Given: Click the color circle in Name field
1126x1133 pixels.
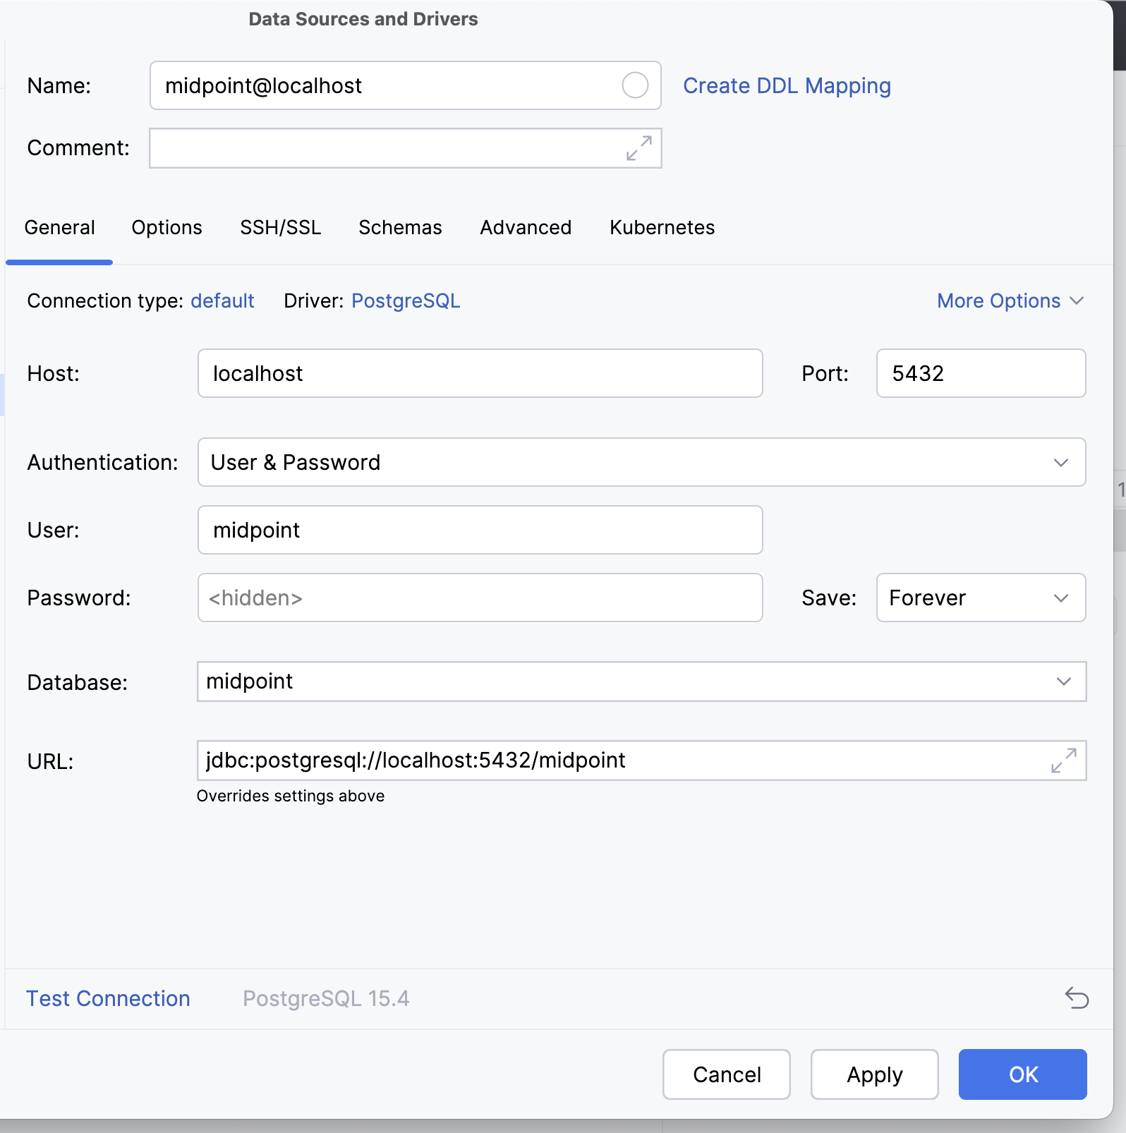Looking at the screenshot, I should (x=634, y=85).
